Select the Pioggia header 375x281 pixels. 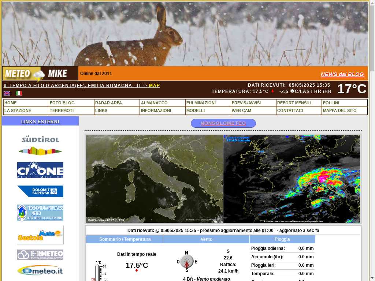(282, 239)
